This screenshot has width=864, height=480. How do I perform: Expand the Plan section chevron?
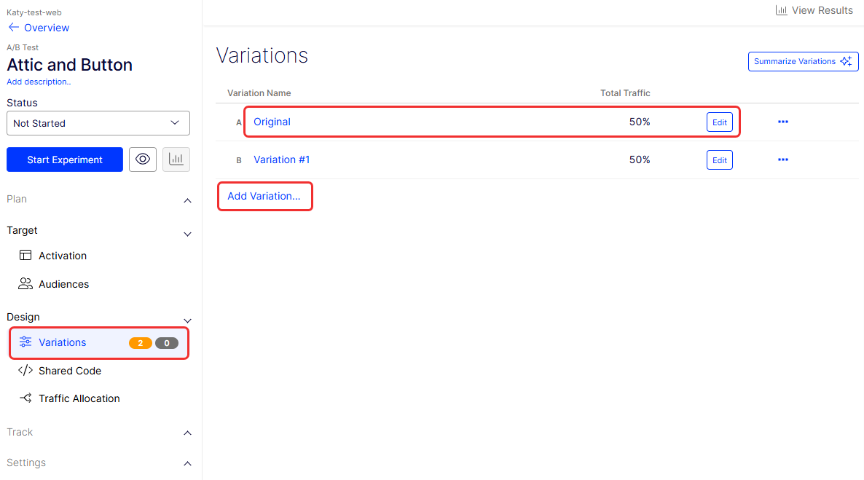[x=187, y=200]
